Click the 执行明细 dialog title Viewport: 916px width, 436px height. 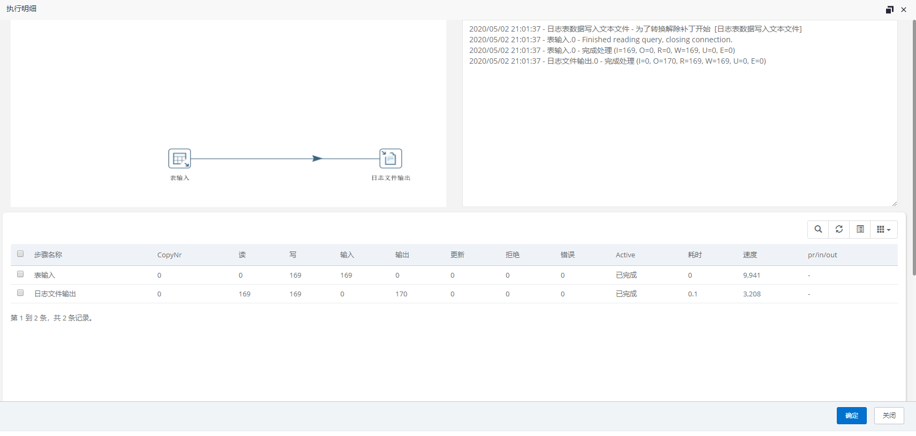point(21,9)
